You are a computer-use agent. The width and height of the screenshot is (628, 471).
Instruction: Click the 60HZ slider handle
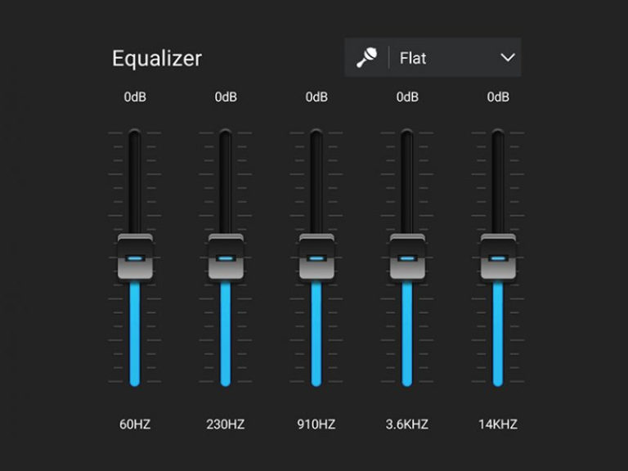pos(135,257)
